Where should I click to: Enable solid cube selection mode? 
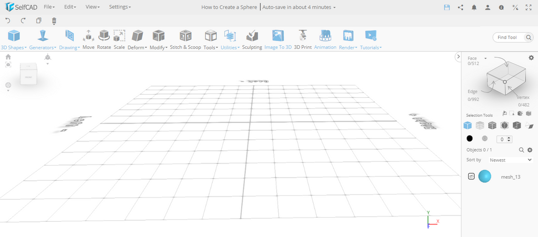tap(467, 126)
